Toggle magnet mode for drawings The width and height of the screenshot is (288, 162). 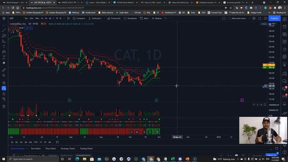pyautogui.click(x=4, y=83)
